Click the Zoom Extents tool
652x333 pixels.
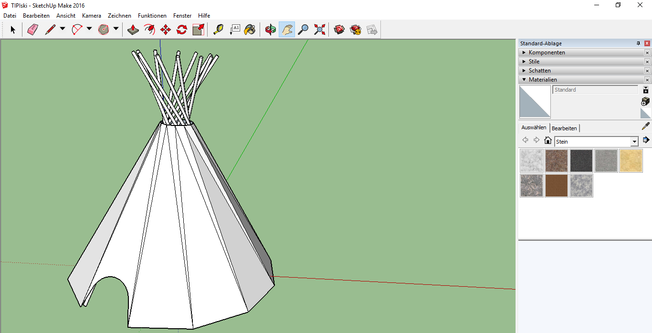319,30
